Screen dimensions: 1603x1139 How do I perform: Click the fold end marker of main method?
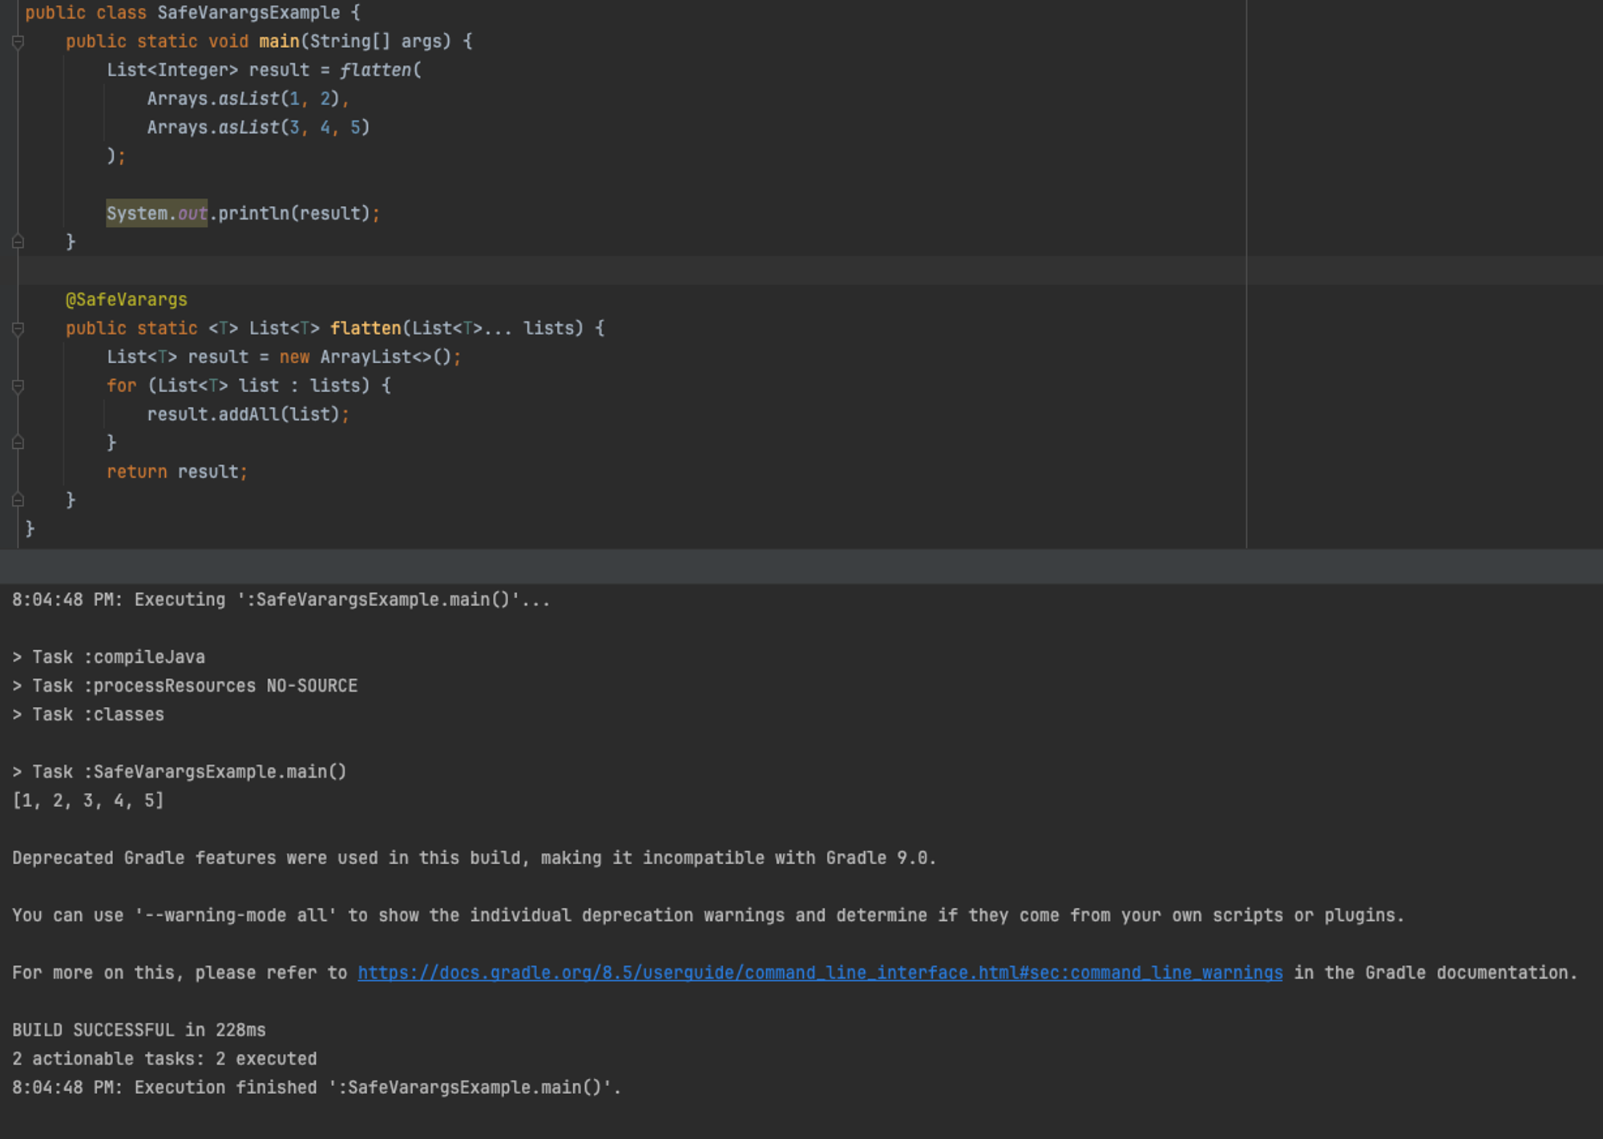[x=18, y=242]
